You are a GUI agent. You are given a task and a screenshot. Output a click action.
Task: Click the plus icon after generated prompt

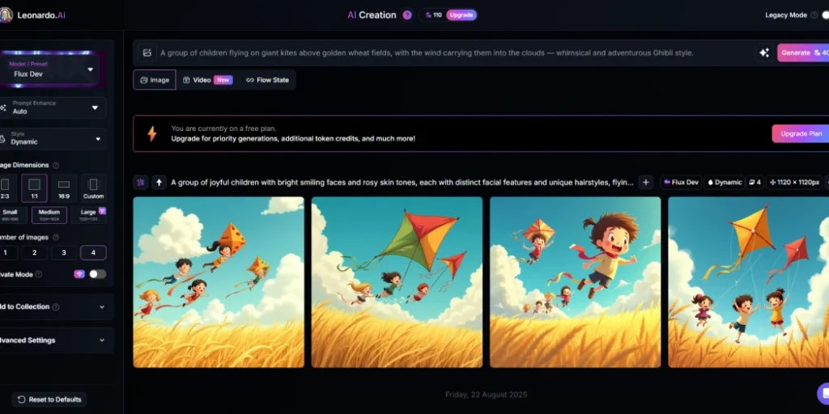pos(645,183)
